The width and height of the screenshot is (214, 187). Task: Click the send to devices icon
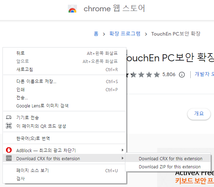pos(9,117)
